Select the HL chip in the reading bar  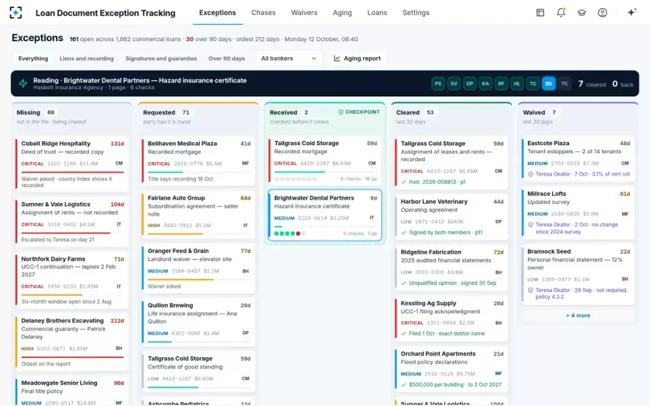point(517,83)
